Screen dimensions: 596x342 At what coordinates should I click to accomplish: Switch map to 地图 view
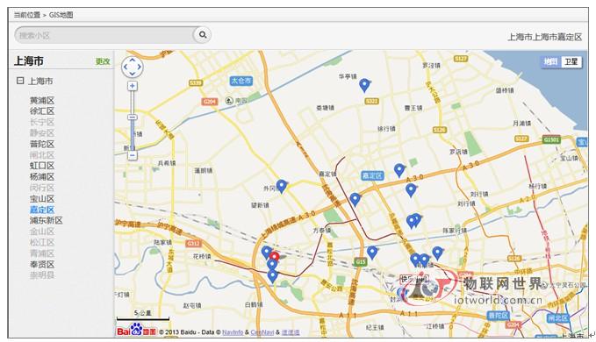pos(550,61)
